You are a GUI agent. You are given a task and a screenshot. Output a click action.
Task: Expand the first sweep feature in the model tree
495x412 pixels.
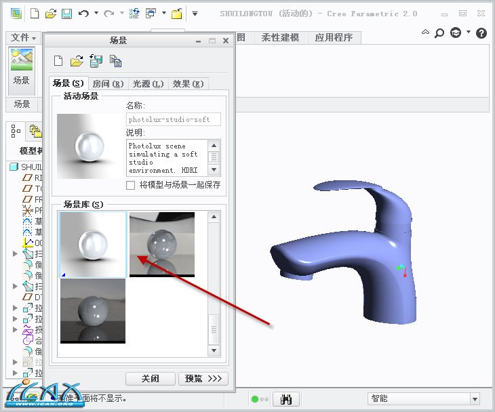15,253
